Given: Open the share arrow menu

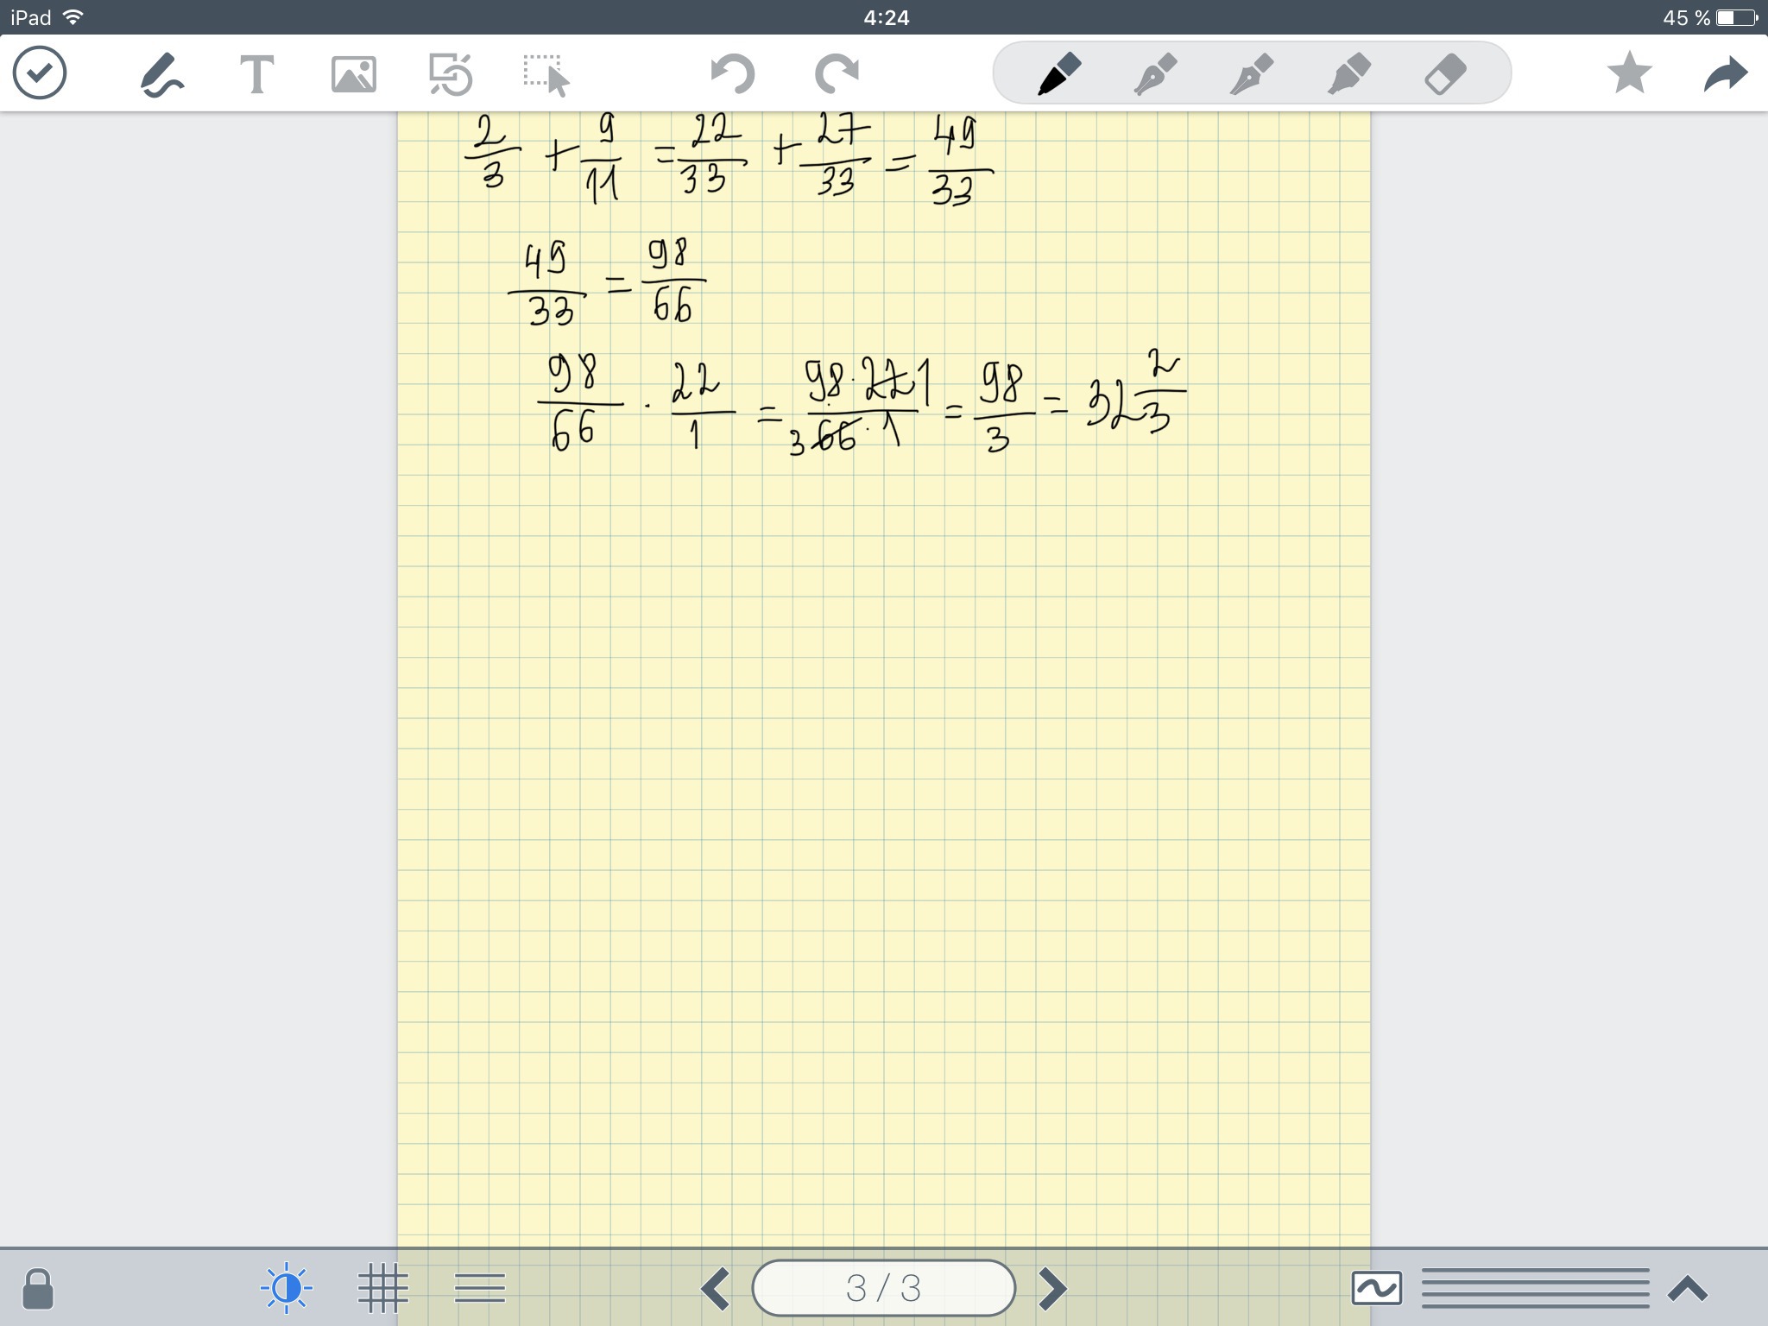Looking at the screenshot, I should click(1726, 74).
